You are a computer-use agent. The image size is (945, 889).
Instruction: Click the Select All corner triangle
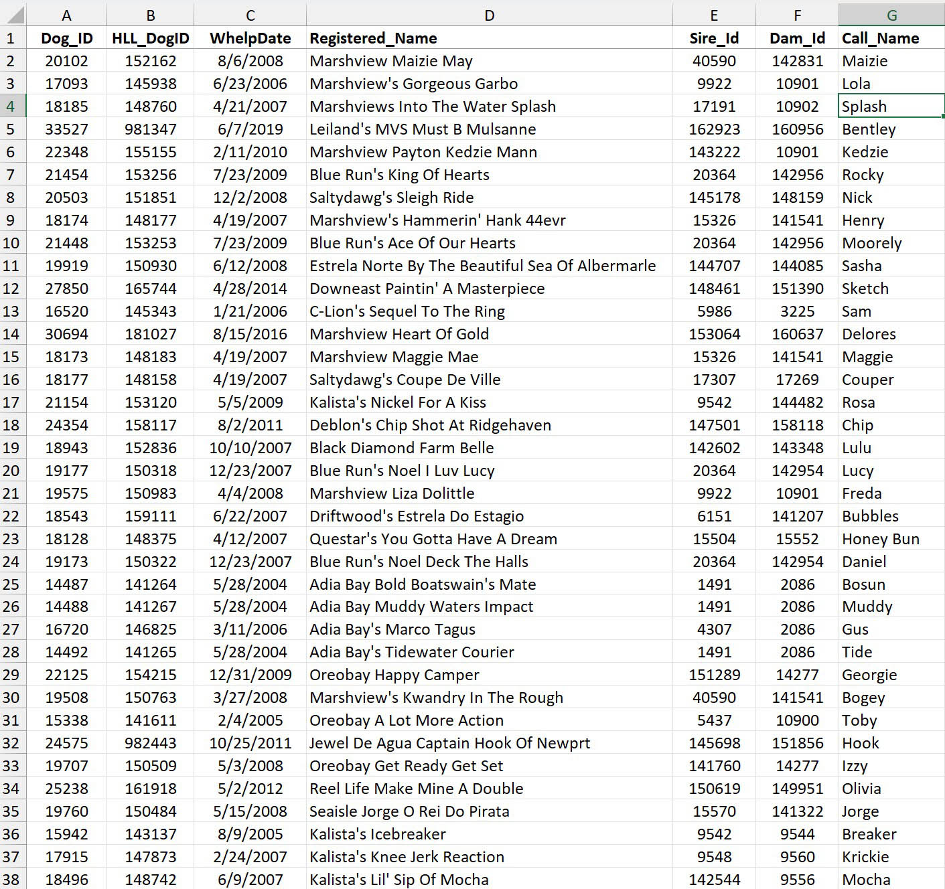pyautogui.click(x=12, y=15)
